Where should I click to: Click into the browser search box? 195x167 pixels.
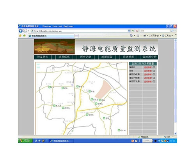point(155,31)
